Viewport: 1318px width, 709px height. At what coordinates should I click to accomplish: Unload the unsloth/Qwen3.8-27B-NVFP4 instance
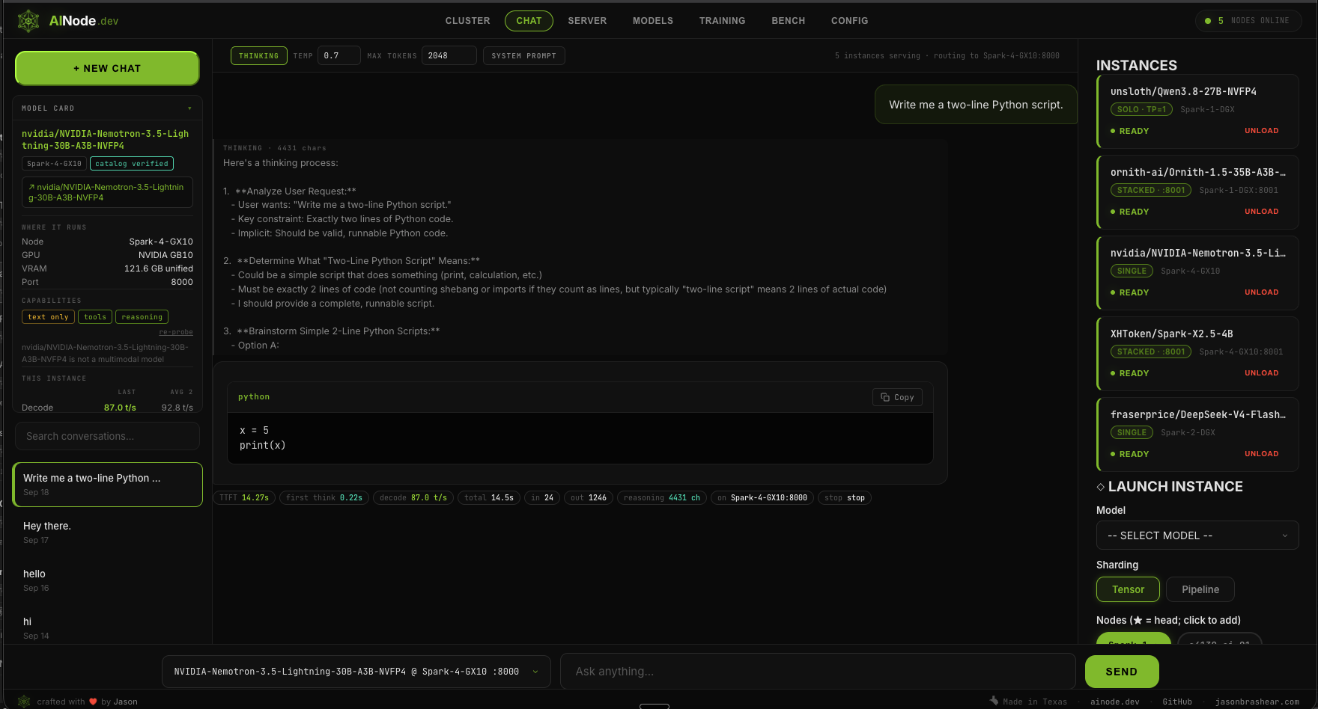pyautogui.click(x=1261, y=131)
